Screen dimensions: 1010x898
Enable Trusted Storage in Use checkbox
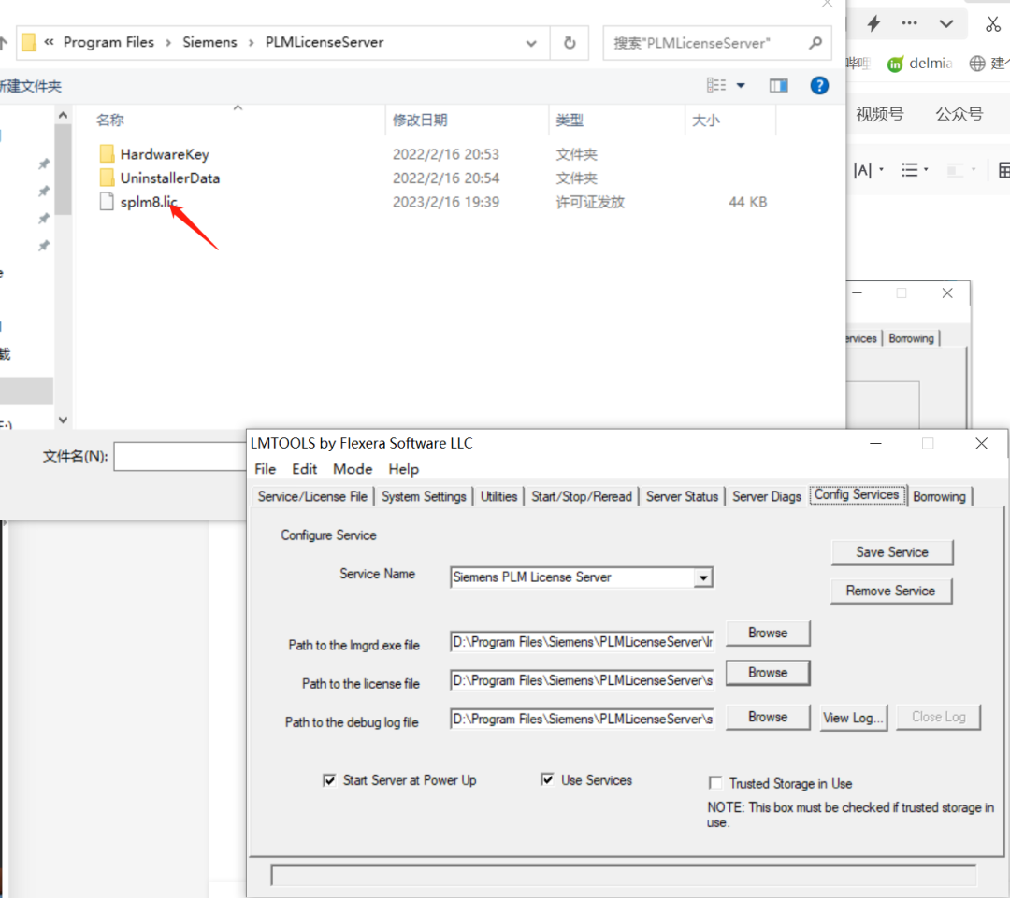click(x=715, y=783)
